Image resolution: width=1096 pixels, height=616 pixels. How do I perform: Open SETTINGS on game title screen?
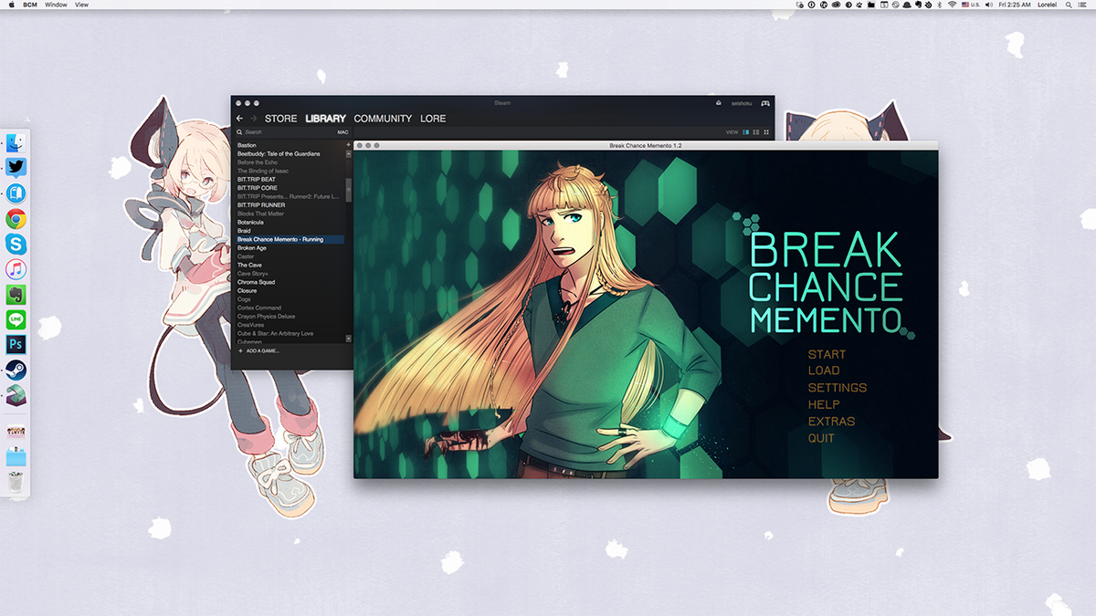click(x=838, y=388)
